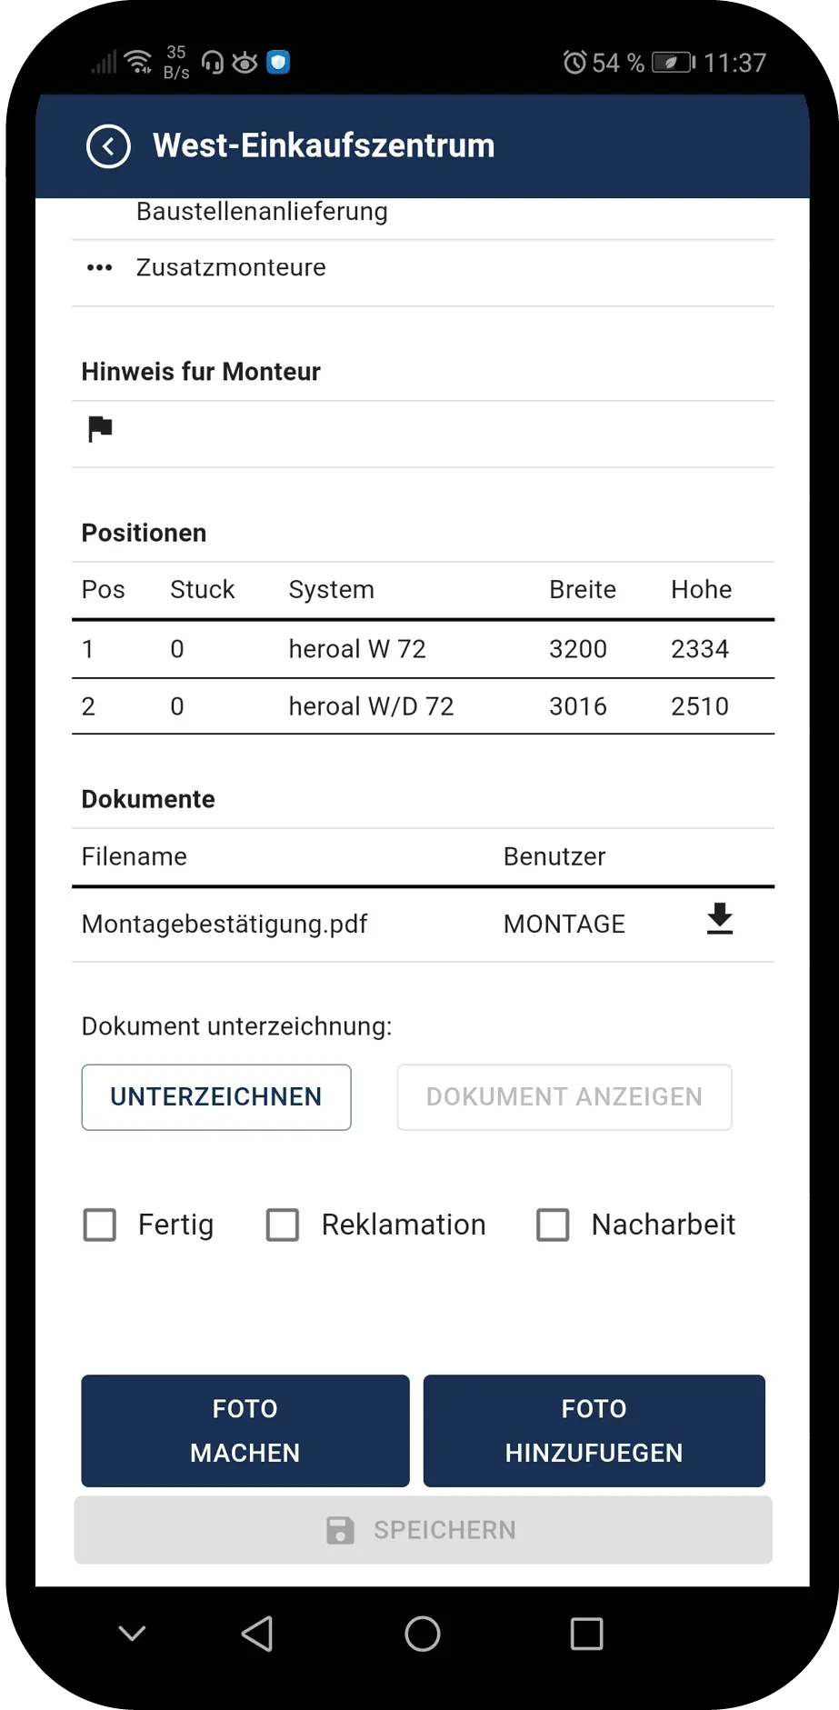The image size is (839, 1710).
Task: Tap the back arrow in header
Action: [x=108, y=145]
